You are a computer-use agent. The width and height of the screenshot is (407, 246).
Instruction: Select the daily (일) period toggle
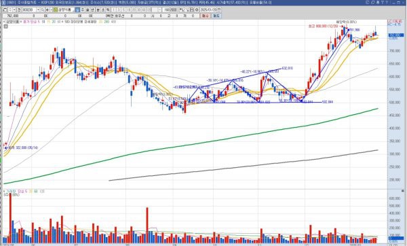77,10
